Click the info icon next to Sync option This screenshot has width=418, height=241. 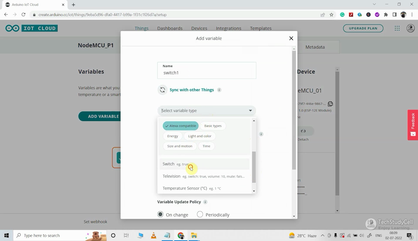pos(219,90)
